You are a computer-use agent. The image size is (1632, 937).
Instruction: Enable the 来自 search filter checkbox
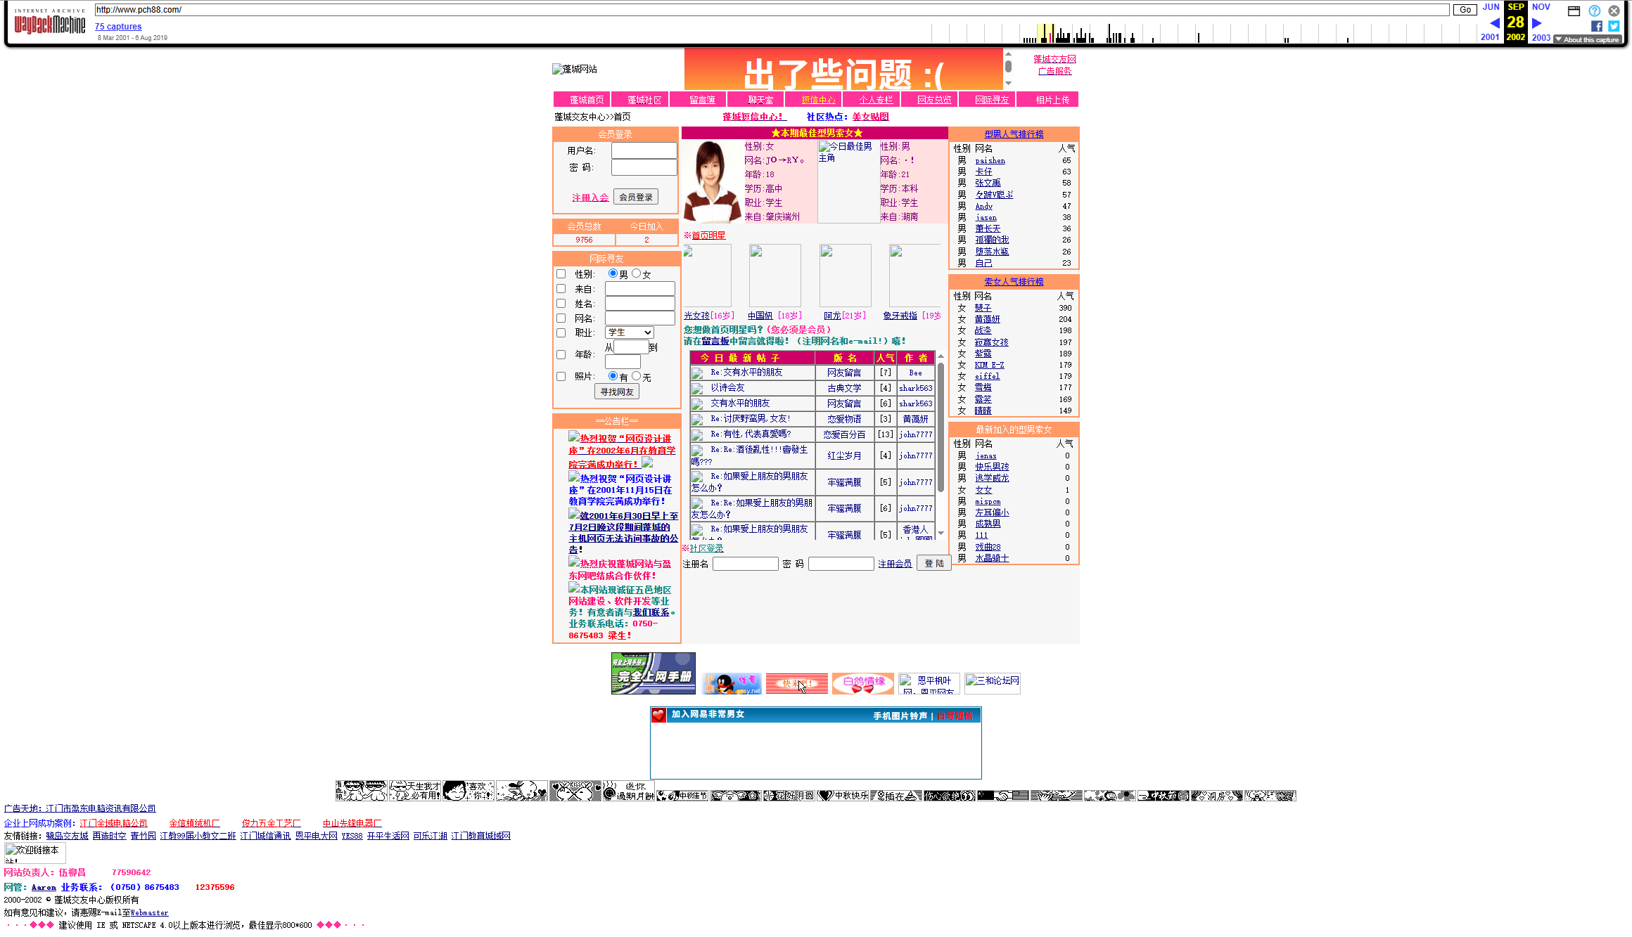(561, 289)
